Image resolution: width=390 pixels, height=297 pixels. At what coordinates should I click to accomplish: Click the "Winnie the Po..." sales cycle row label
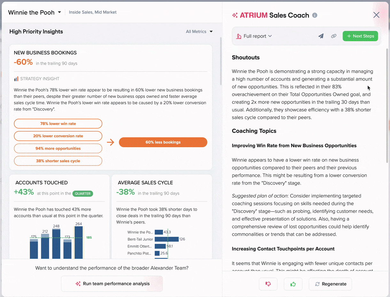pyautogui.click(x=140, y=232)
